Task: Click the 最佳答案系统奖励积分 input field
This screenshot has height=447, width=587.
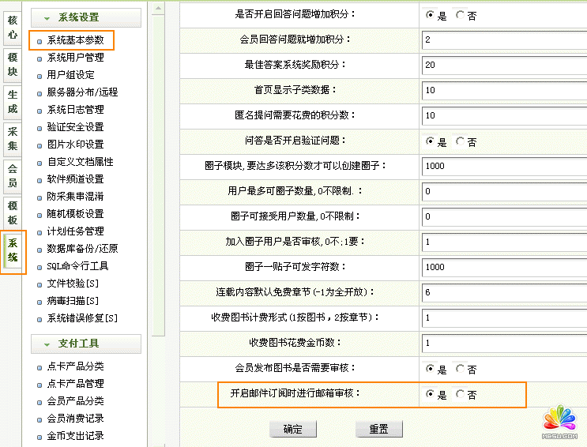Action: coord(501,66)
